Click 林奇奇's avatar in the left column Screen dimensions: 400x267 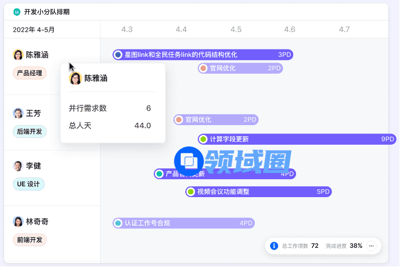[x=18, y=221]
